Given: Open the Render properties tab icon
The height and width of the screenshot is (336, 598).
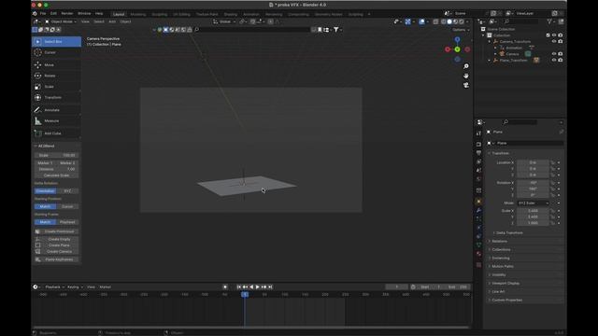Looking at the screenshot, I should point(478,145).
